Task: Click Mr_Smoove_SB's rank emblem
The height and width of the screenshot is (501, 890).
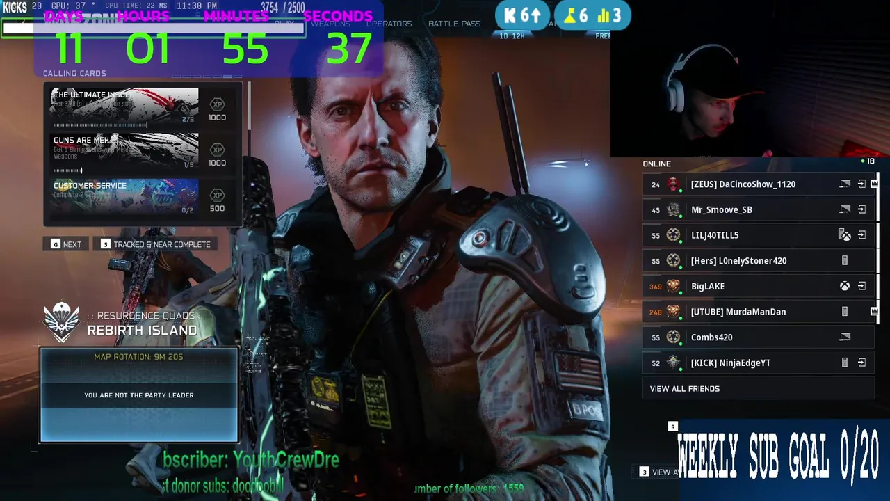Action: (673, 209)
